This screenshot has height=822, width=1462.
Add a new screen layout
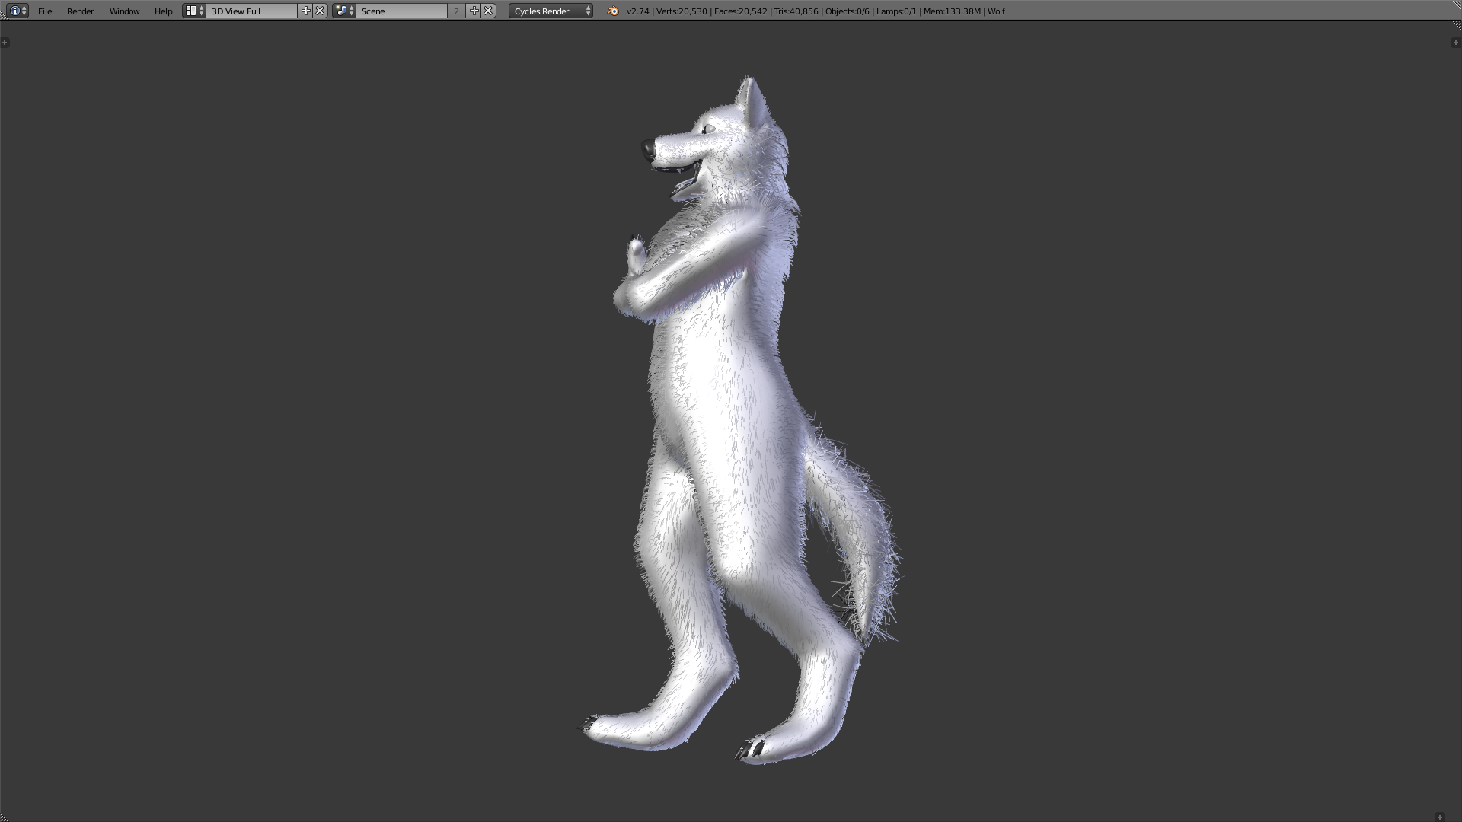pos(306,11)
